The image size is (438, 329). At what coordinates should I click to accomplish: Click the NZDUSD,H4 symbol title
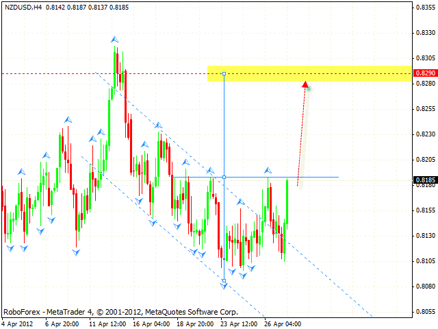(x=23, y=8)
